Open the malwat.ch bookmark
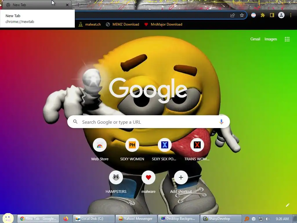 [x=90, y=24]
